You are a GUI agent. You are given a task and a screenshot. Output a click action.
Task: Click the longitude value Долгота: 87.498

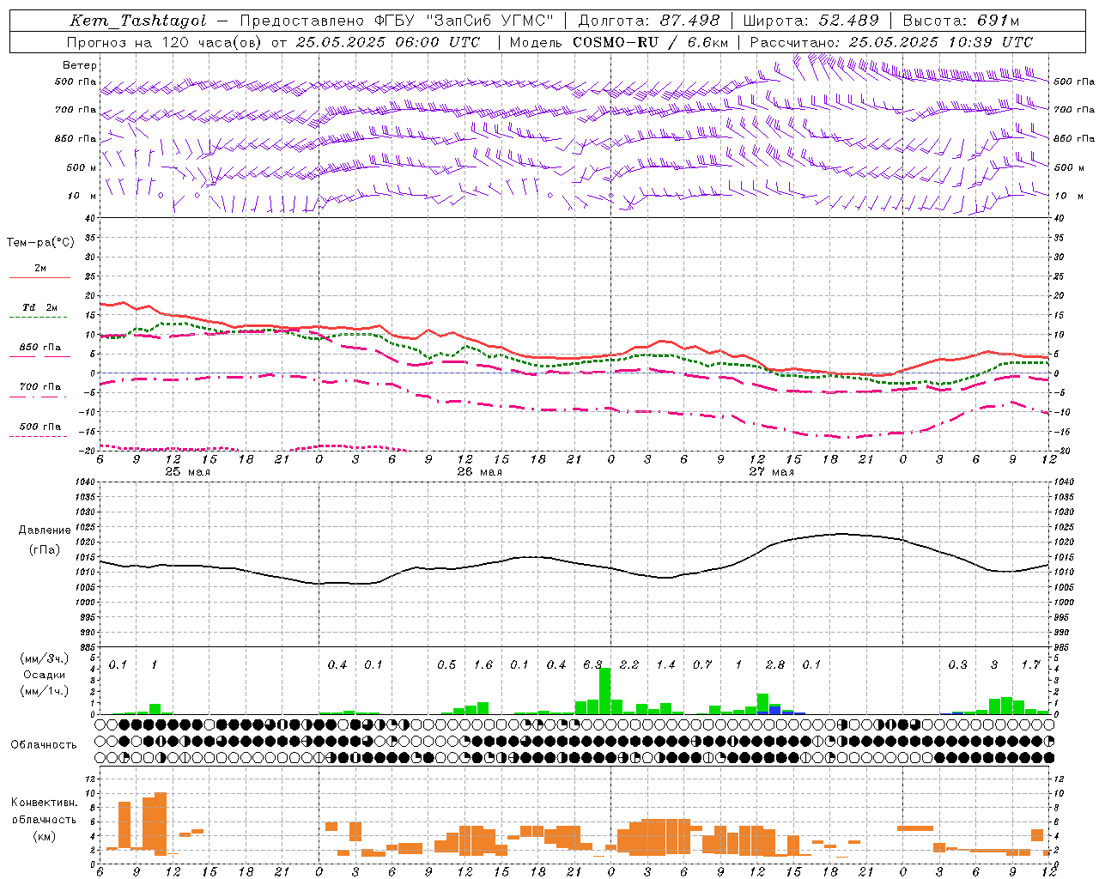pos(649,21)
